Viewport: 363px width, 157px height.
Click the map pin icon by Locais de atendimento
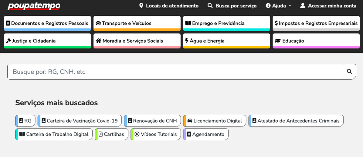pos(141,6)
